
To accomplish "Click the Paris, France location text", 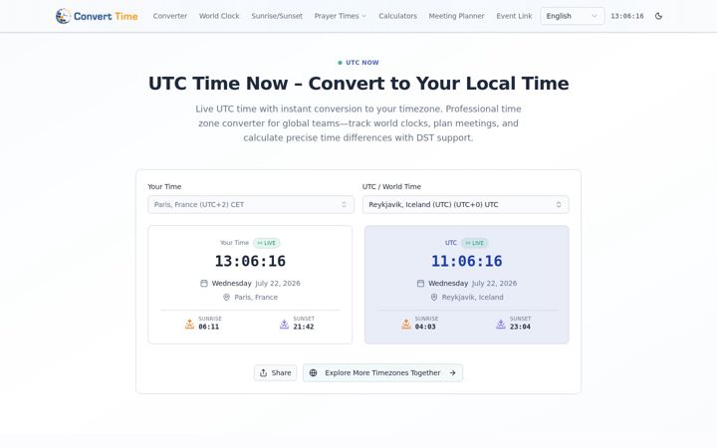I will (x=256, y=297).
